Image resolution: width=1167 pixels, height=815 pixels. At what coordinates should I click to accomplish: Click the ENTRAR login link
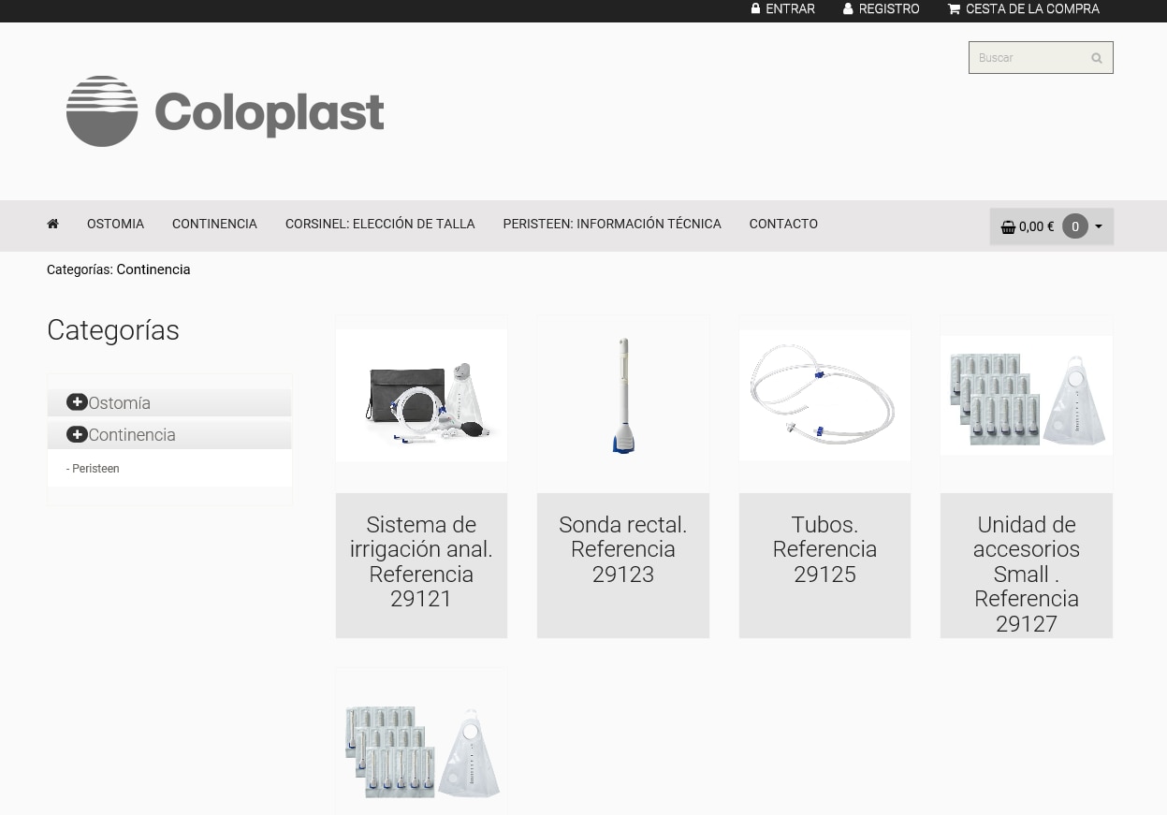pos(790,8)
